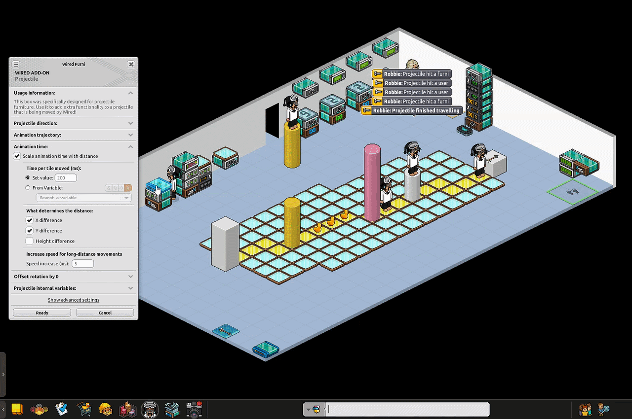The width and height of the screenshot is (632, 419).
Task: Click the Ready button
Action: 42,313
